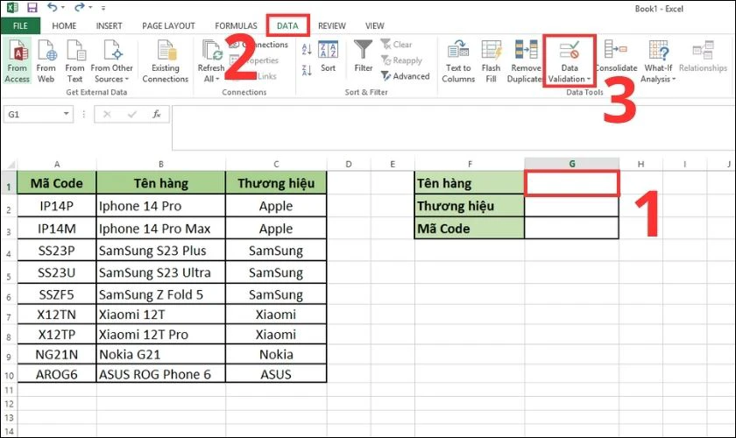
Task: Open the PAGE LAYOUT tab
Action: pyautogui.click(x=168, y=25)
